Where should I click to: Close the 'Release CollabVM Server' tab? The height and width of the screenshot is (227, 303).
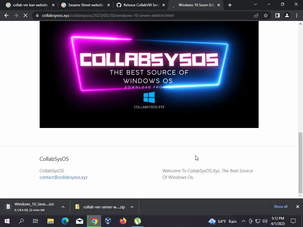(164, 5)
